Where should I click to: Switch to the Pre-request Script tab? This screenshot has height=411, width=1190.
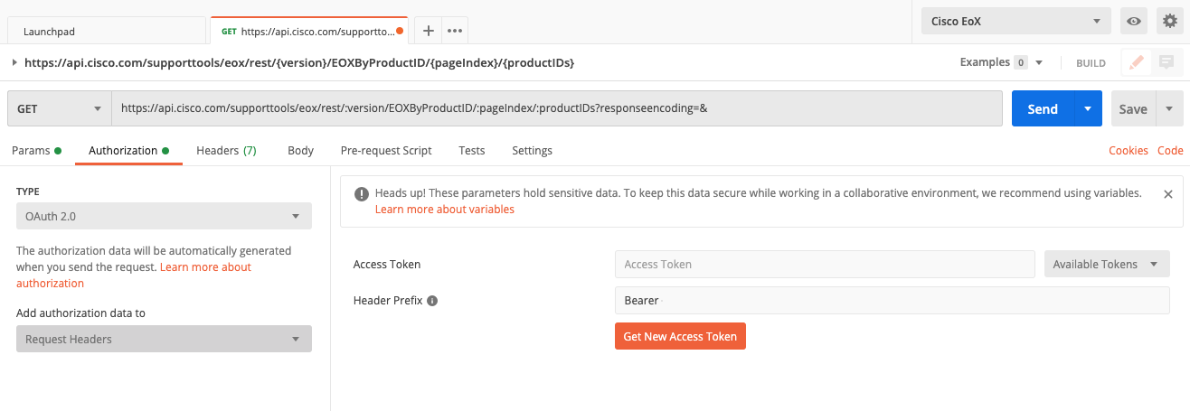(386, 150)
